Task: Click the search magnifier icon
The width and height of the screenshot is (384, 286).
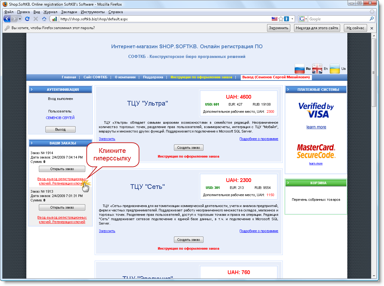Action: pos(372,19)
